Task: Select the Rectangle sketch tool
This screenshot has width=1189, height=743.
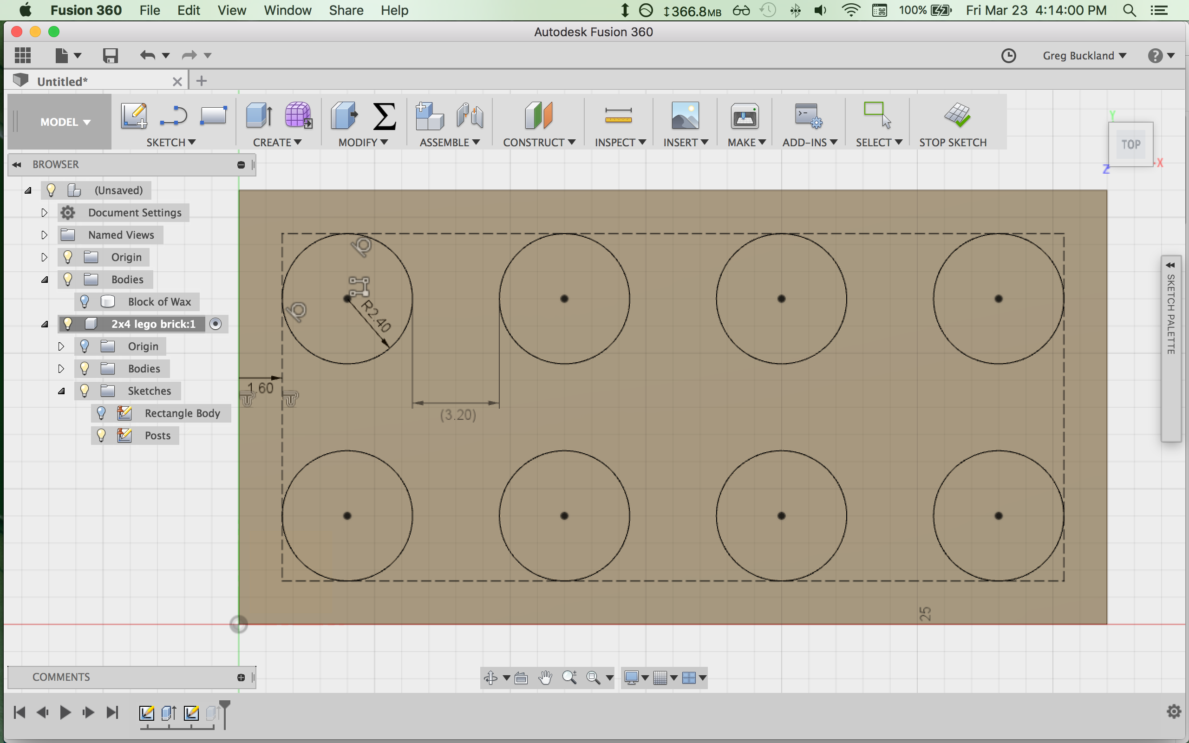Action: click(213, 116)
